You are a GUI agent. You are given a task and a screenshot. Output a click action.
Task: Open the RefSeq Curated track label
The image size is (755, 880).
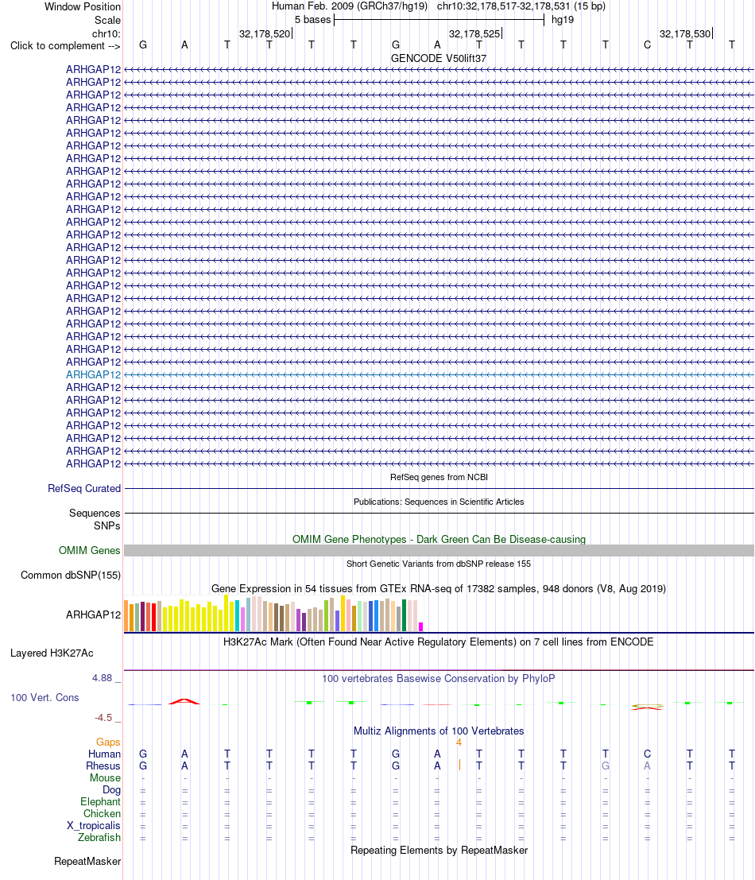pos(84,488)
